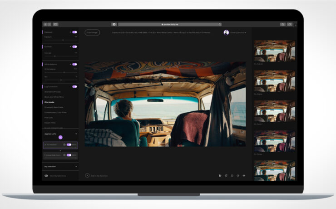Screen dimensions: 336x209
Task: Open info icon on Alexa Wide Gamut LUT row
Action: click(x=64, y=155)
